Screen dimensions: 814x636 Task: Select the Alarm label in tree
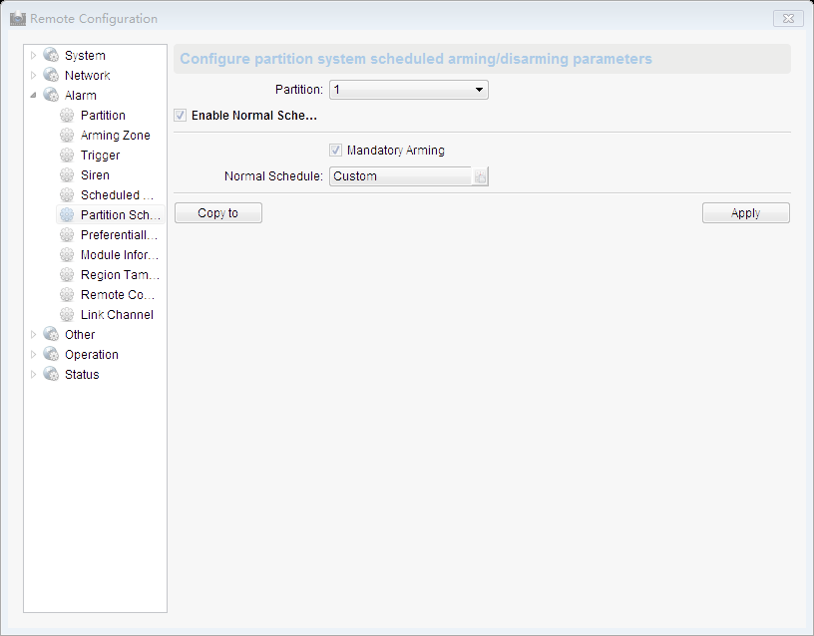pos(81,96)
